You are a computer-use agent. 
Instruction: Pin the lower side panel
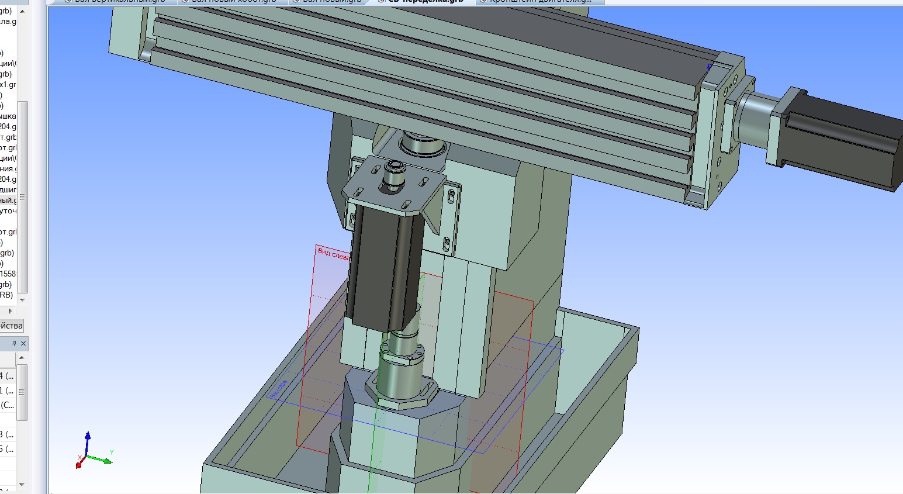[14, 343]
